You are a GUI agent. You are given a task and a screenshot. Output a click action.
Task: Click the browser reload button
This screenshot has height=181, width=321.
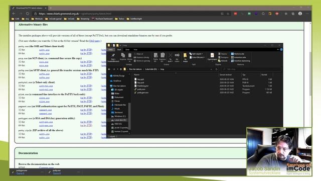(x=28, y=14)
